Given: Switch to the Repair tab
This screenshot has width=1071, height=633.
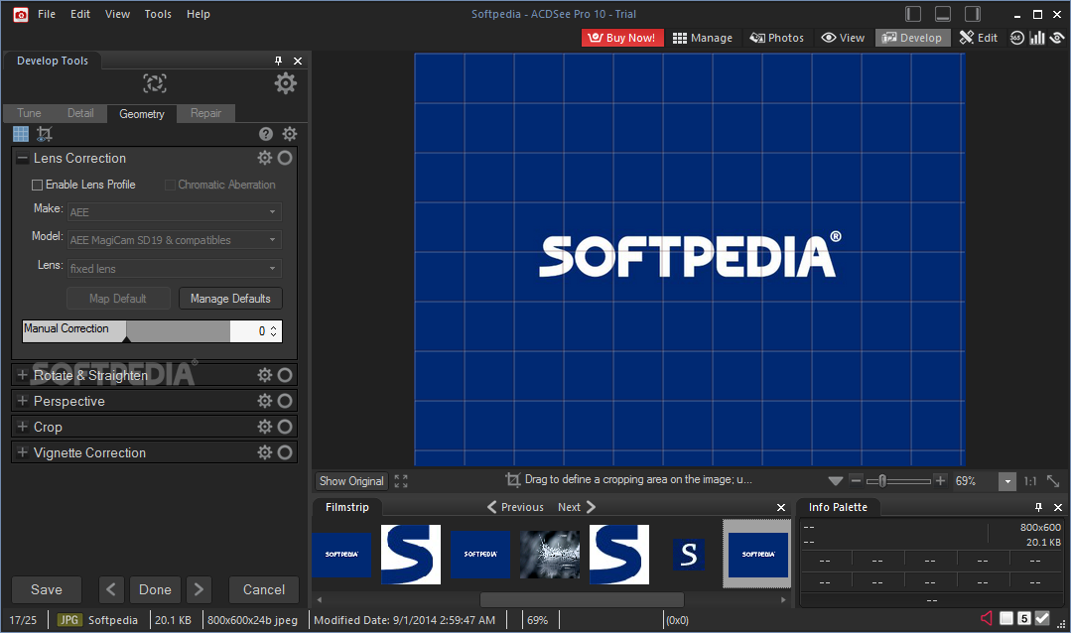Looking at the screenshot, I should (205, 113).
